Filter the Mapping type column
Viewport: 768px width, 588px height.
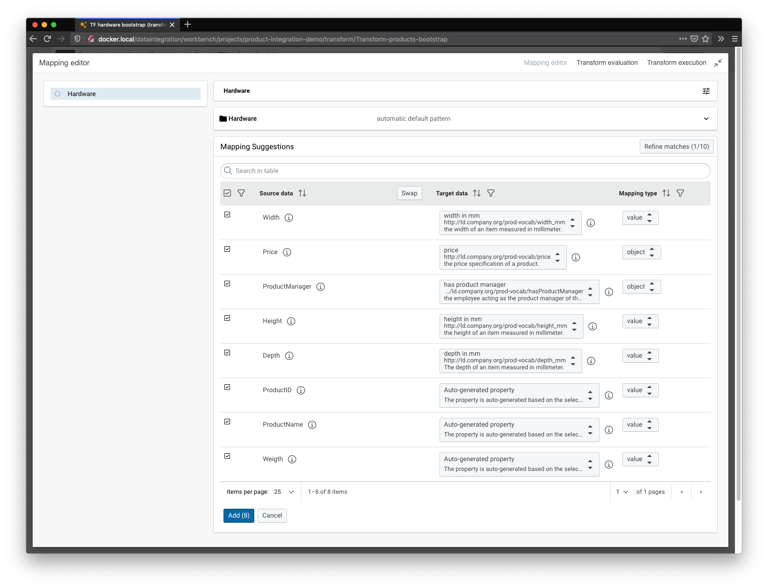point(680,193)
